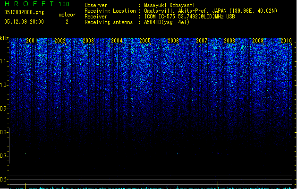Click the 2002 time marker
Image resolution: width=297 pixels, height=189 pixels.
tap(60, 41)
